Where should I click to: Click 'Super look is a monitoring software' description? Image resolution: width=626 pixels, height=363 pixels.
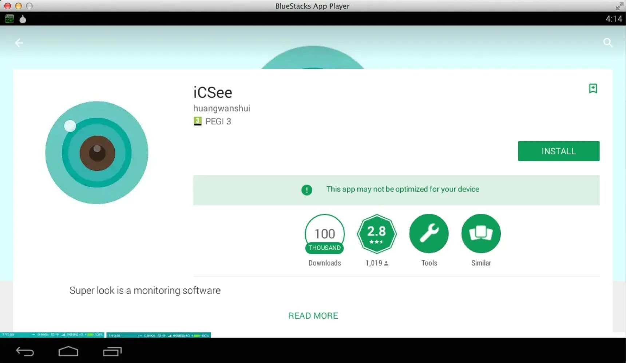pos(145,291)
